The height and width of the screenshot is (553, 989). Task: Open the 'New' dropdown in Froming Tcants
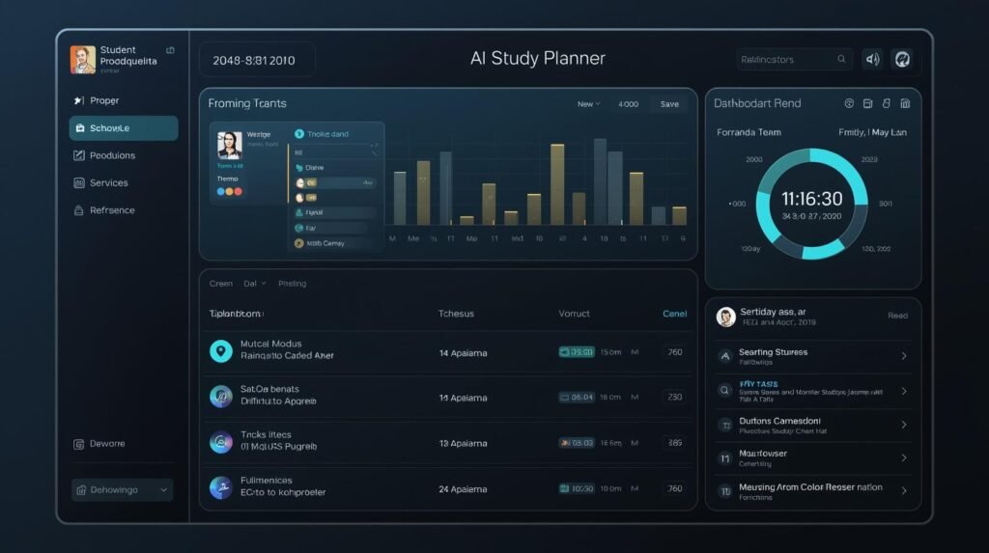click(x=588, y=103)
